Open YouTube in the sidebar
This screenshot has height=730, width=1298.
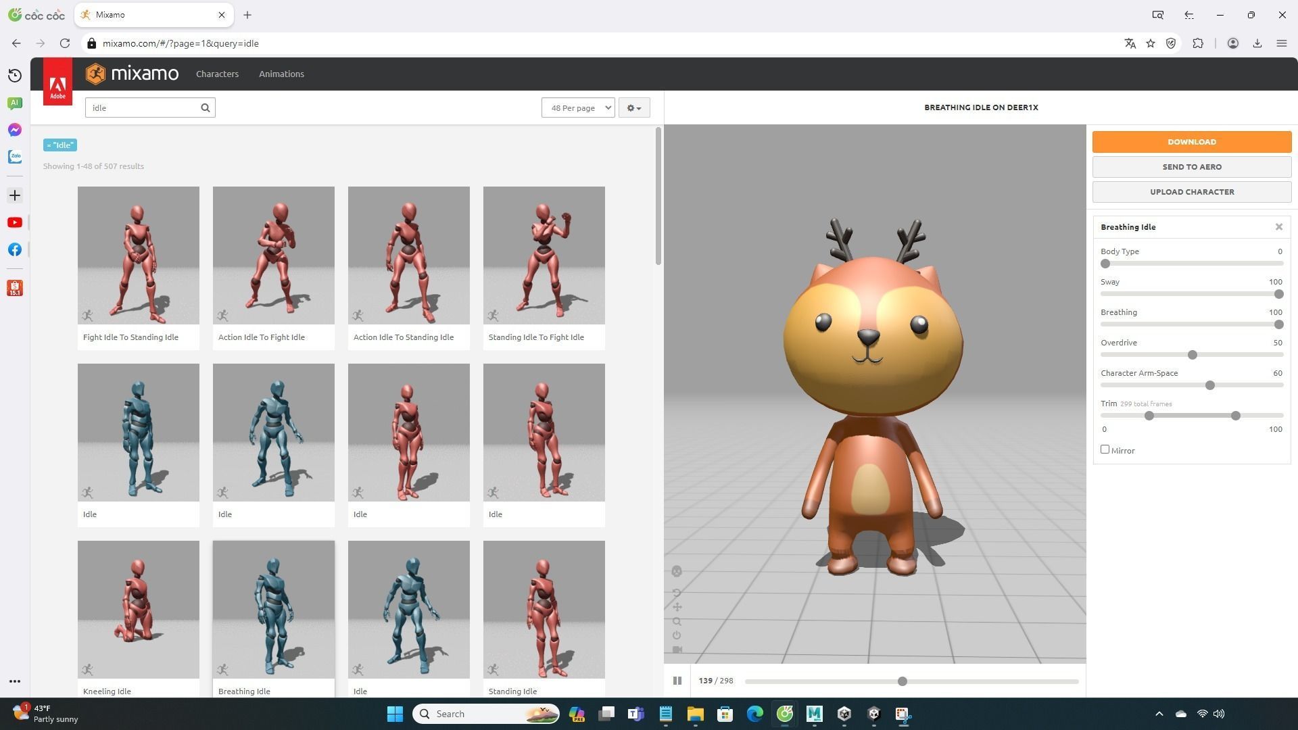(x=15, y=222)
